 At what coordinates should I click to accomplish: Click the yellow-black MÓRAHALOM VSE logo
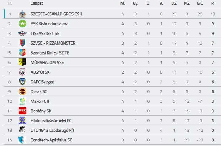22,62
